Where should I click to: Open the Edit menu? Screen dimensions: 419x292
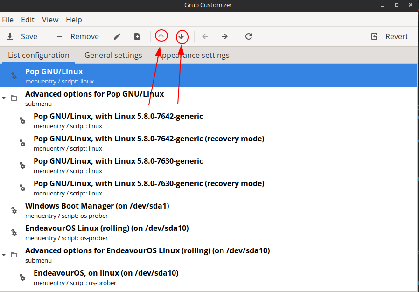28,20
